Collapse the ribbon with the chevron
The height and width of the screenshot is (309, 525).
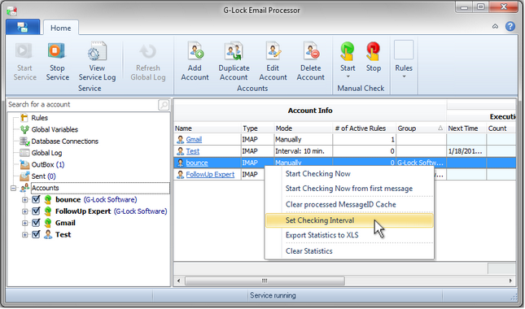point(495,26)
